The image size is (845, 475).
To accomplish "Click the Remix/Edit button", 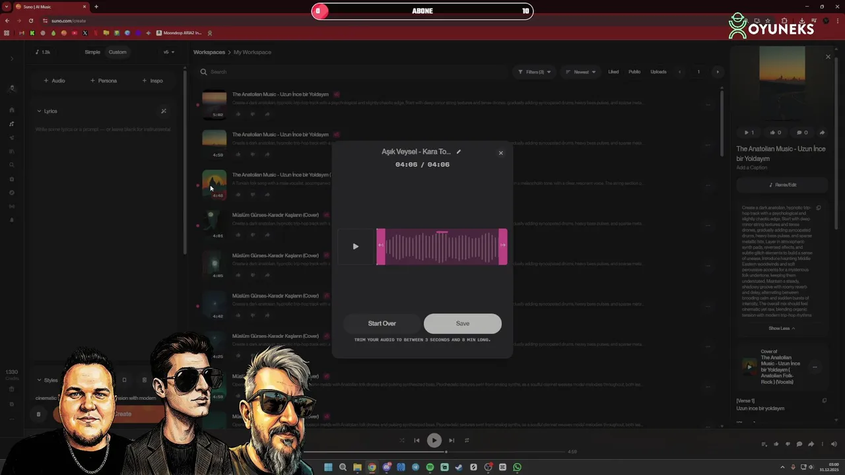I will [783, 185].
